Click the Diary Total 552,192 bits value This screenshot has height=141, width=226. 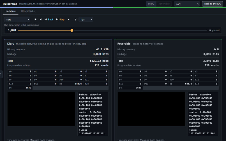[x=99, y=61]
